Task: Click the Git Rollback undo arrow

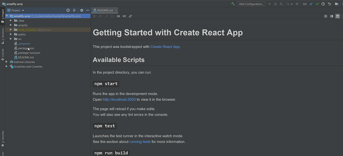Action: coord(329,4)
